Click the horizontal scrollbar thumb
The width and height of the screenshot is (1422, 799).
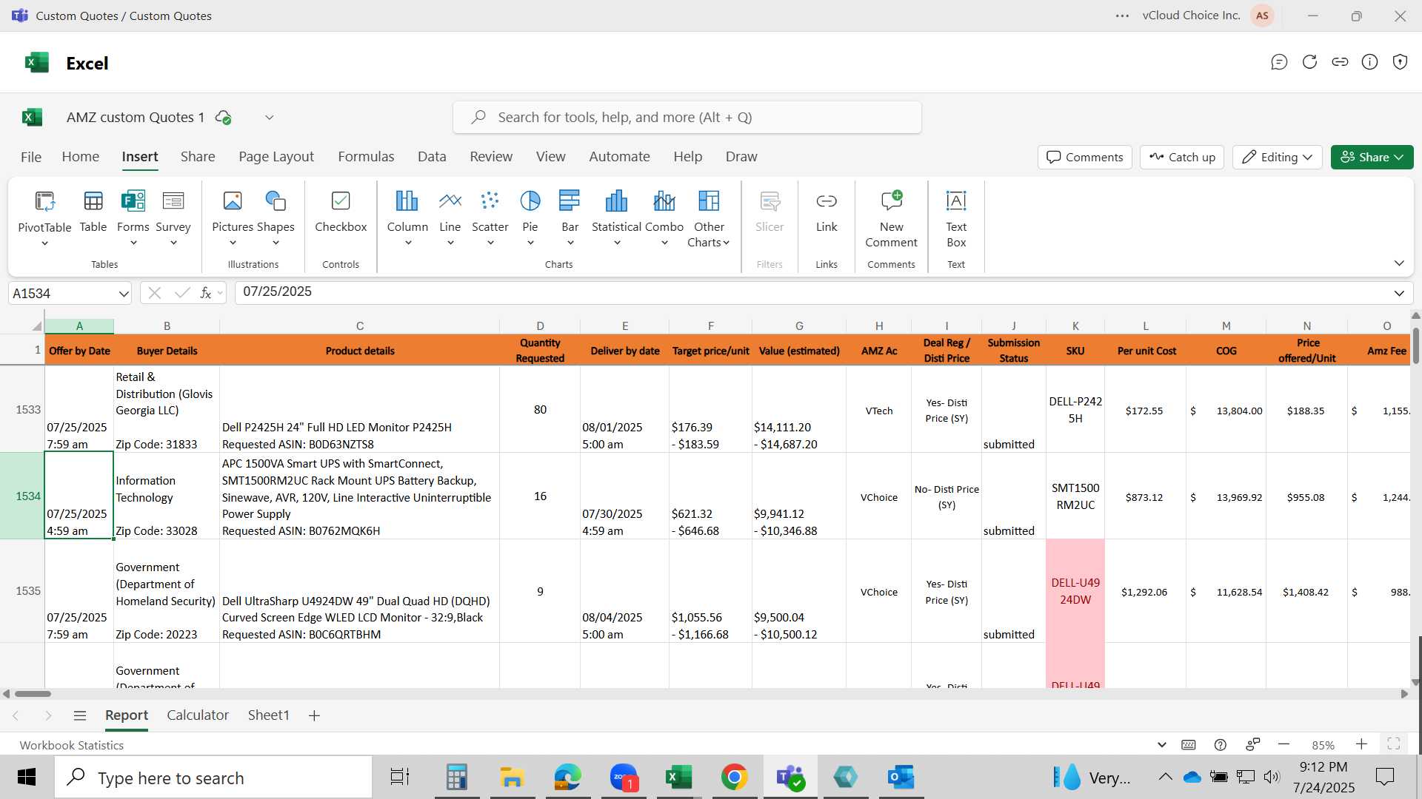pos(33,694)
